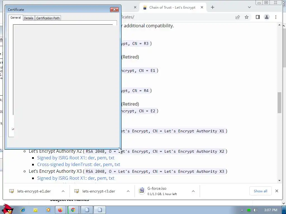
Task: Close the partially hidden tab left of Chain of Trust
Action: (135, 7)
